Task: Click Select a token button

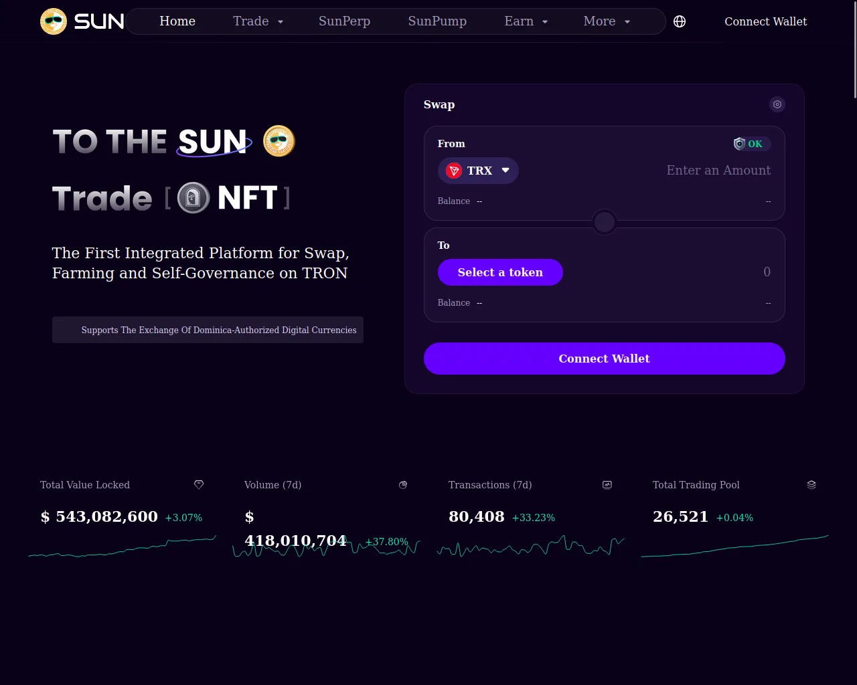Action: (x=500, y=272)
